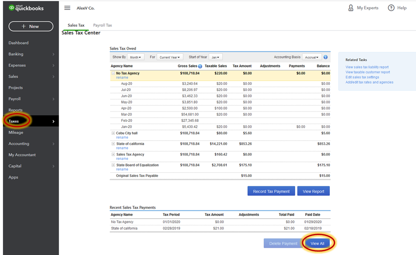Click info icon next to Gross Sales
This screenshot has width=416, height=255.
pyautogui.click(x=200, y=66)
